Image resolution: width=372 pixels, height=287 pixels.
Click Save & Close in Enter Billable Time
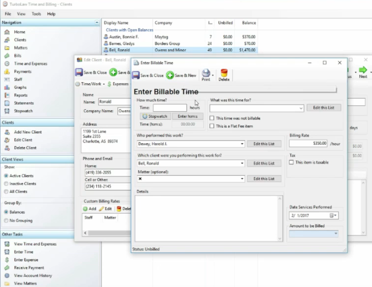tap(148, 76)
